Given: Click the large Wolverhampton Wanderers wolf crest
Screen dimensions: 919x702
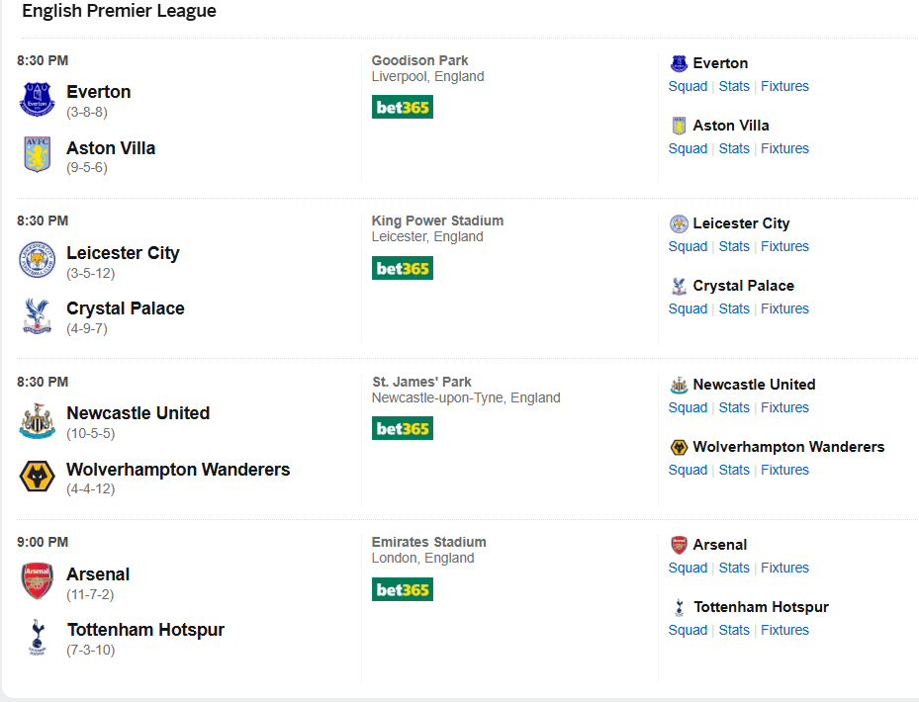Looking at the screenshot, I should pyautogui.click(x=38, y=477).
